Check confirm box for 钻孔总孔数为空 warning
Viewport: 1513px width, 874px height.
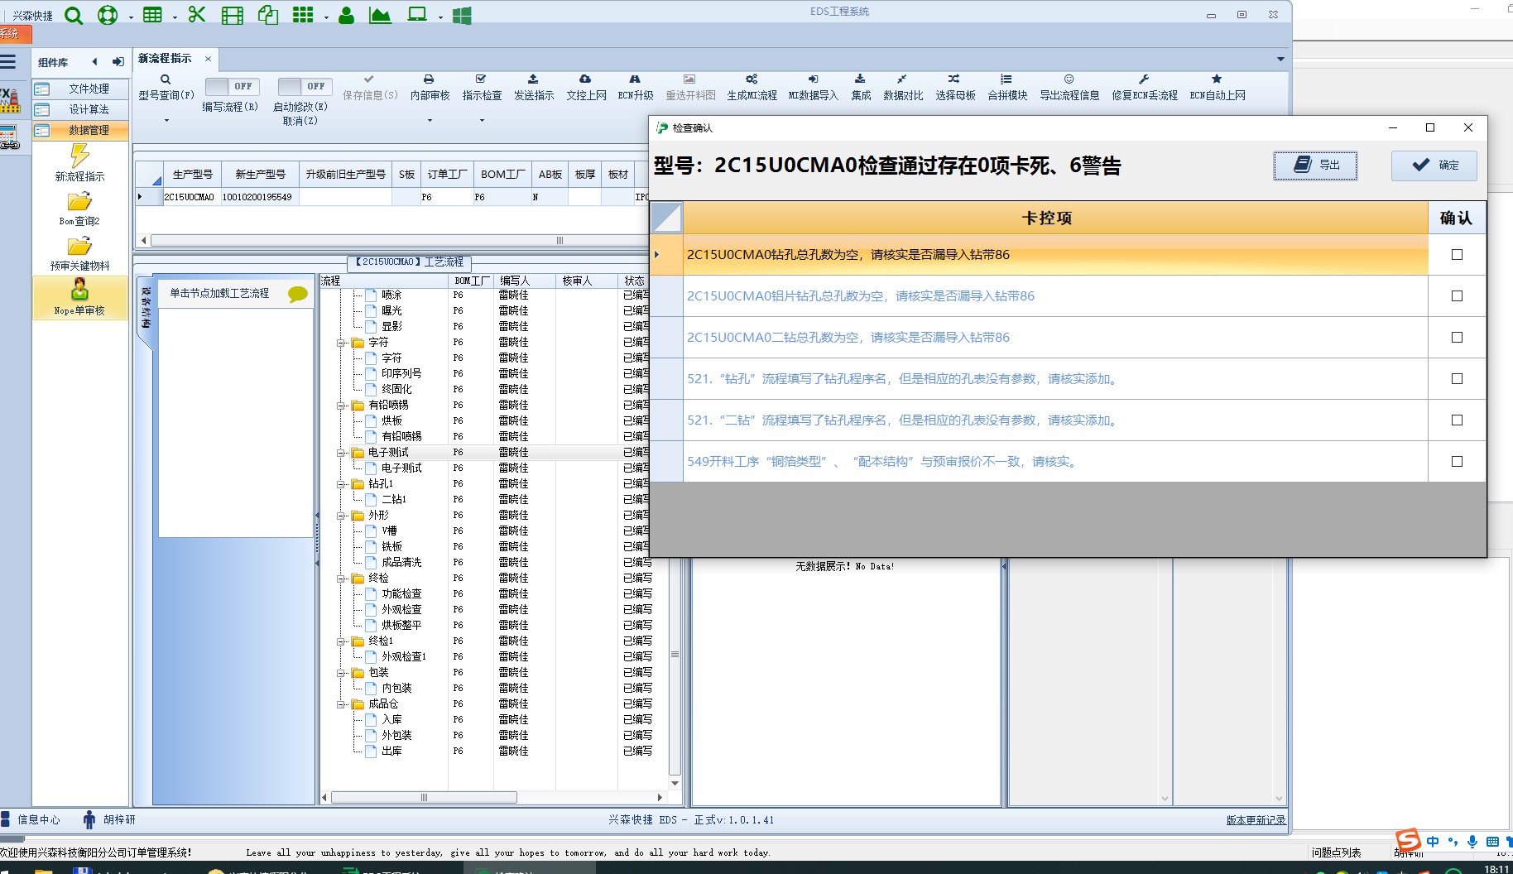click(1457, 255)
